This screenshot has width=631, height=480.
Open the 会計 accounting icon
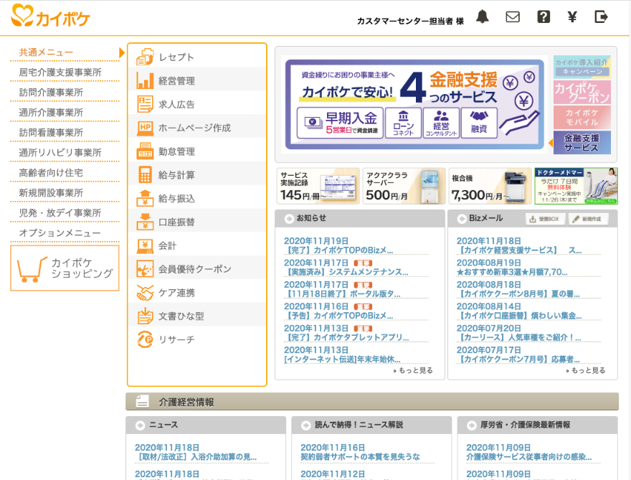pos(145,245)
